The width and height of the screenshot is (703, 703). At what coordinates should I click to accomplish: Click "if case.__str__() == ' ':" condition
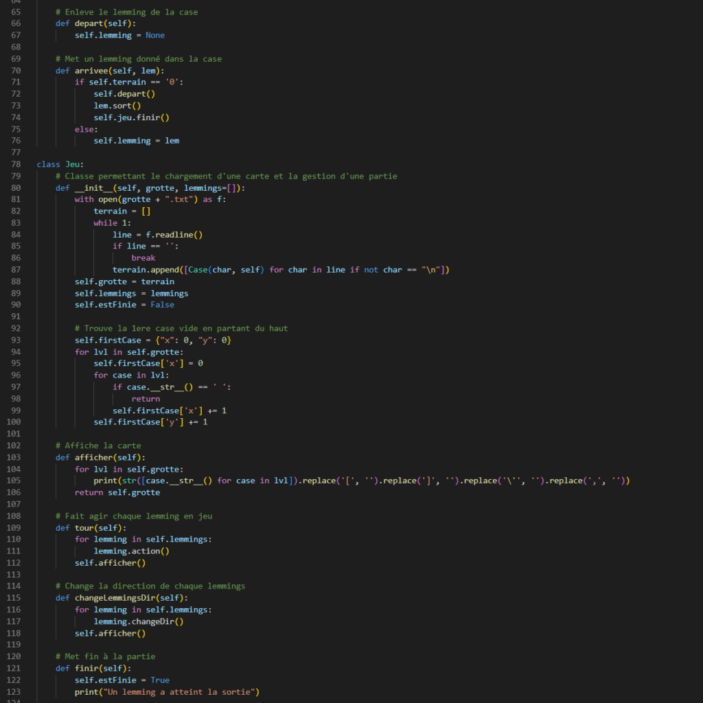point(172,387)
